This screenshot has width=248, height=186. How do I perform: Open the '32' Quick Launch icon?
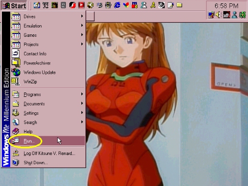point(46,5)
